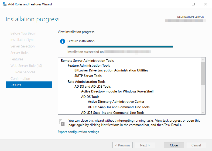Click the feature list scrollbar thumb
The height and width of the screenshot is (151, 212).
click(203, 73)
